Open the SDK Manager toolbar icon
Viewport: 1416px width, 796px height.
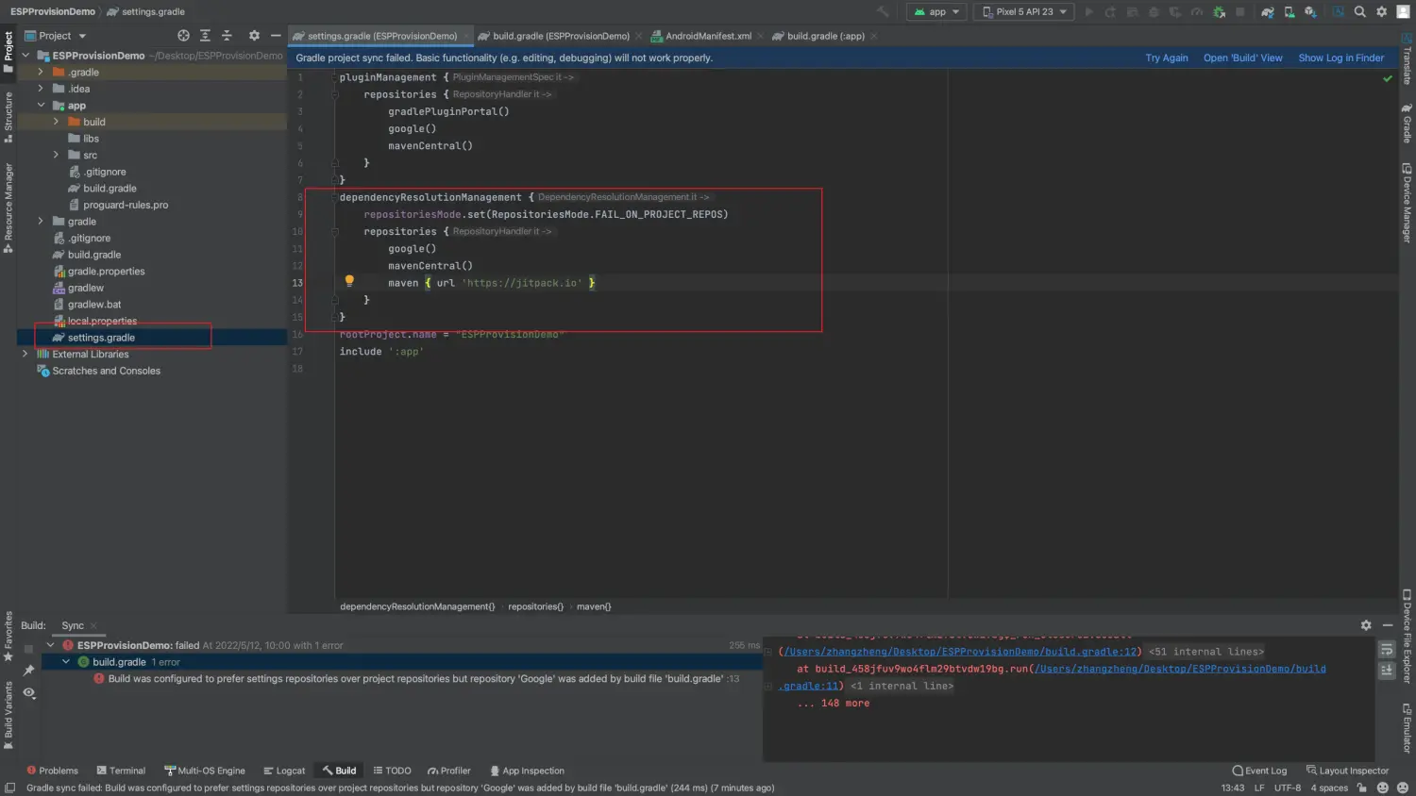tap(1311, 12)
